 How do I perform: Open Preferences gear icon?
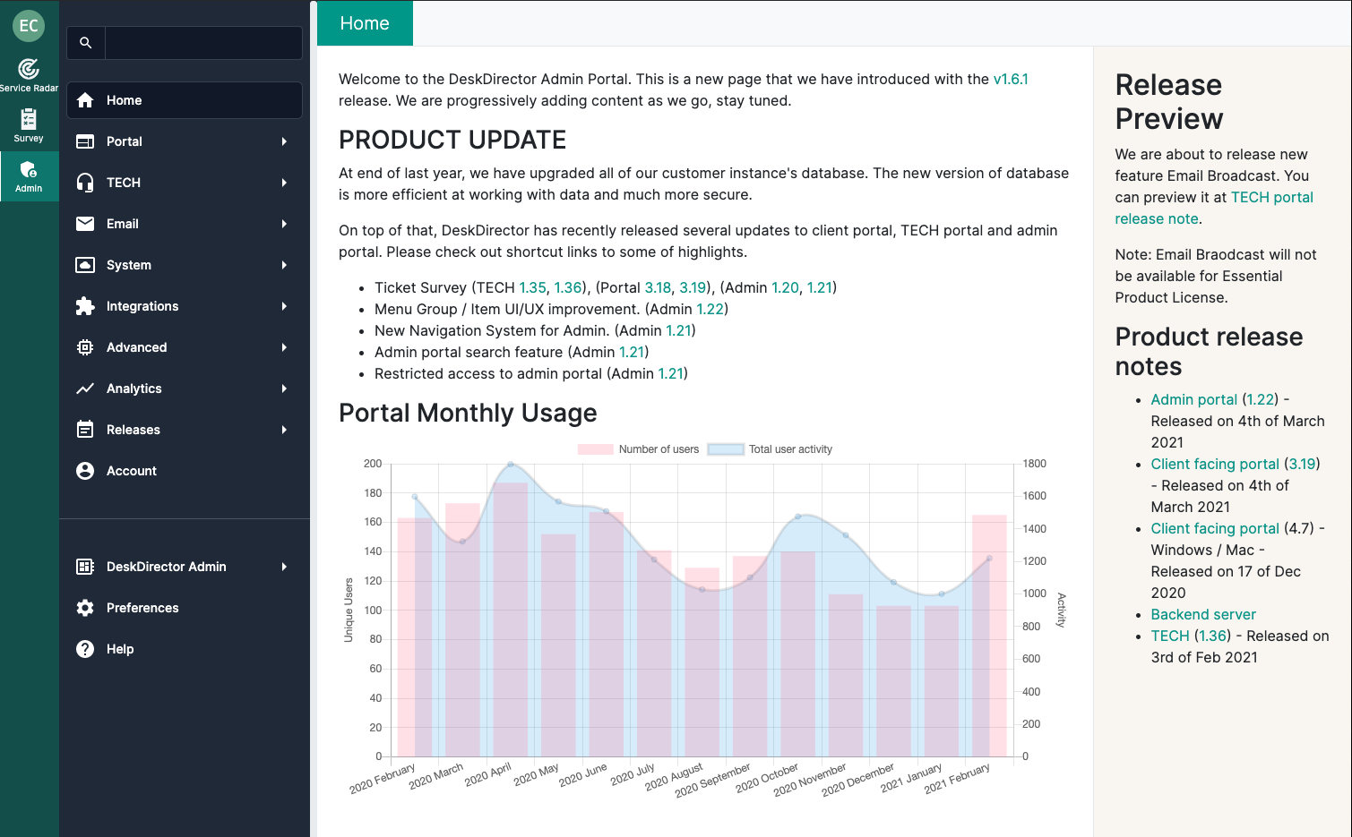click(x=85, y=608)
